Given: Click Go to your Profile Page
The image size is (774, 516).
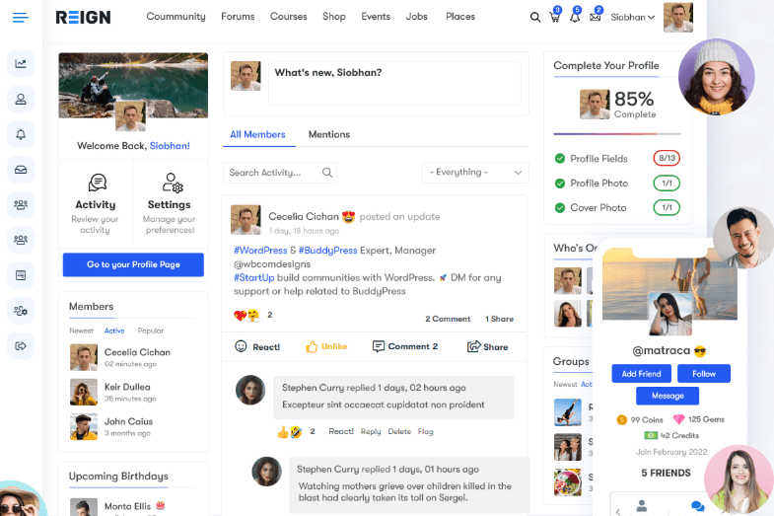Looking at the screenshot, I should point(133,264).
